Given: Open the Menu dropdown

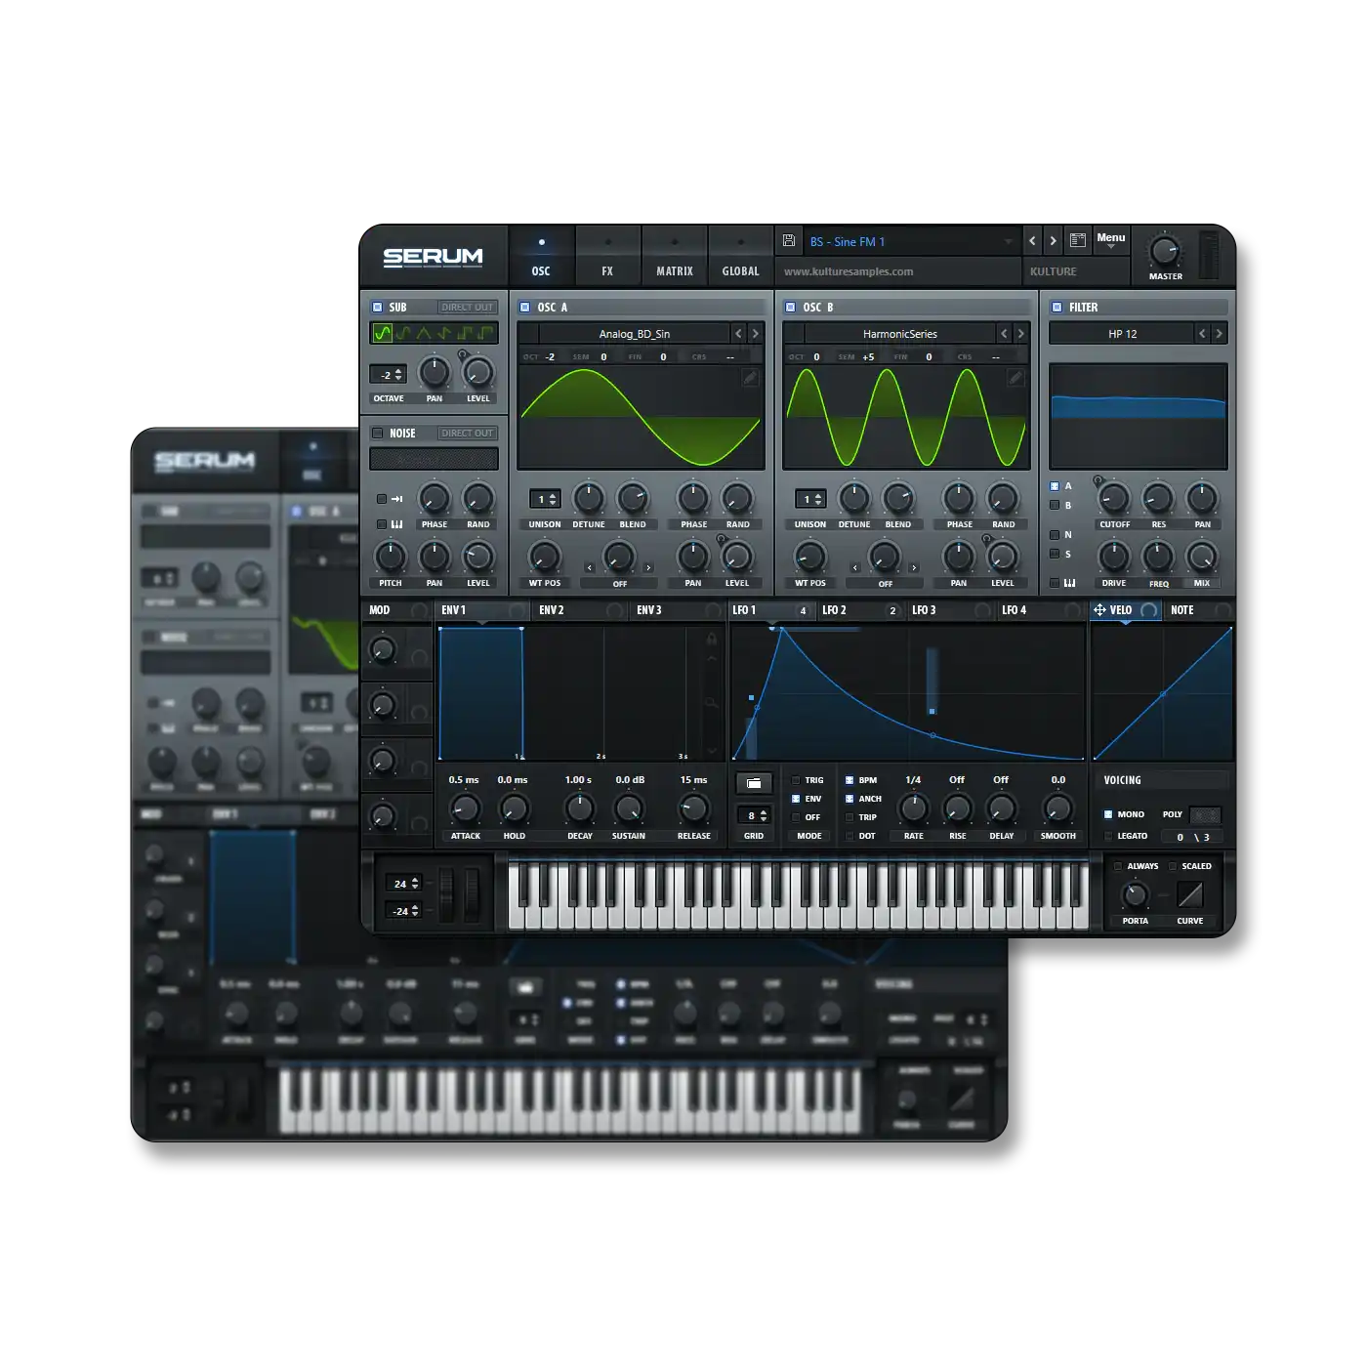Looking at the screenshot, I should tap(1110, 241).
